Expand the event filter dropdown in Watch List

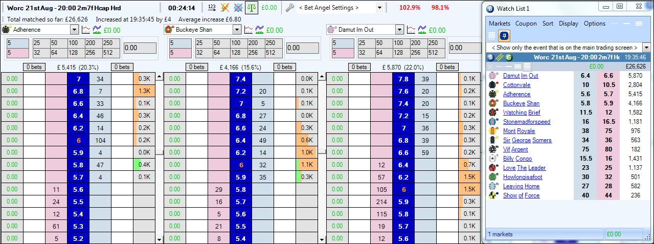click(646, 48)
